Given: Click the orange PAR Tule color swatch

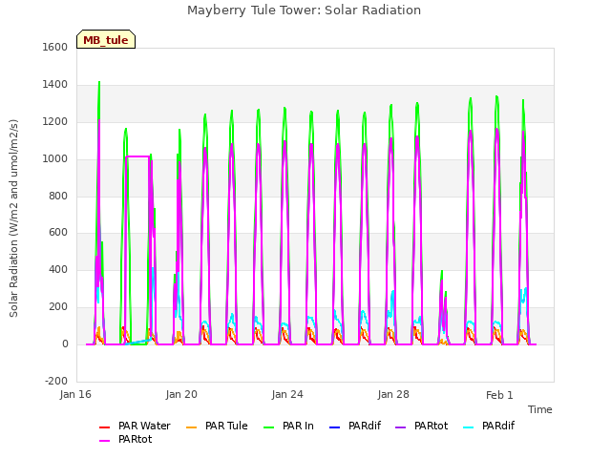Looking at the screenshot, I should click(191, 427).
